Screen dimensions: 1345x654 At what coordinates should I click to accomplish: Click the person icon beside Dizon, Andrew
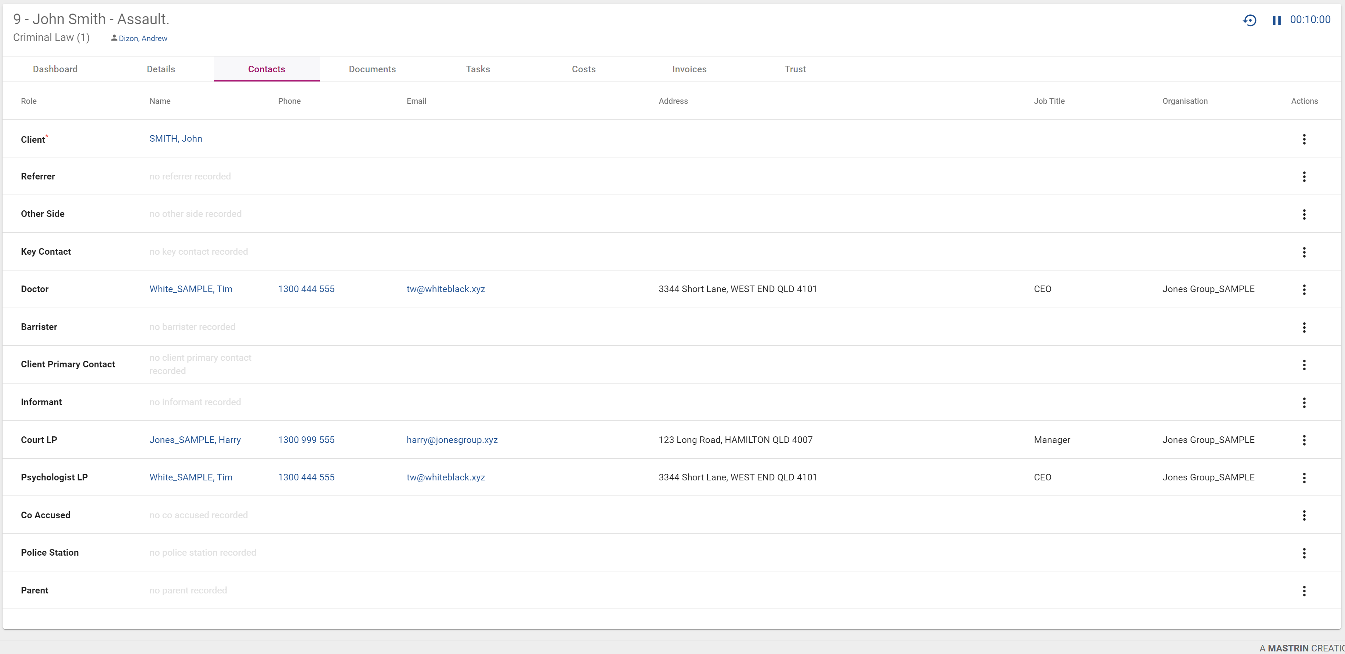[x=113, y=37]
